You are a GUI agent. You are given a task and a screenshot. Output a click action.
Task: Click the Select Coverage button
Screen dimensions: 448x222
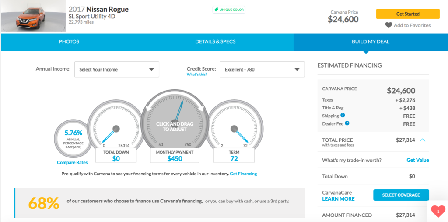pos(401,195)
